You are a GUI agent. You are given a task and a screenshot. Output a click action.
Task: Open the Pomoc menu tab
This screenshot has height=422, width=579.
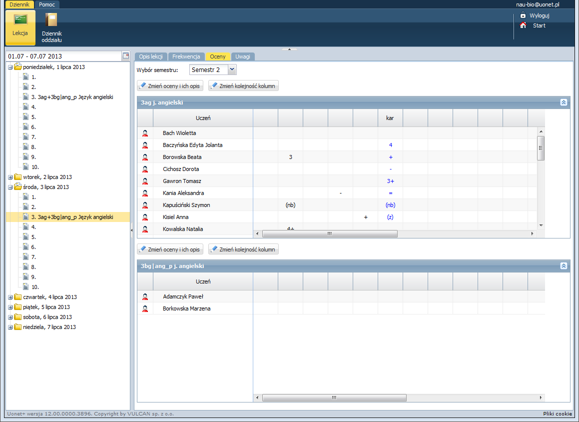tap(47, 4)
